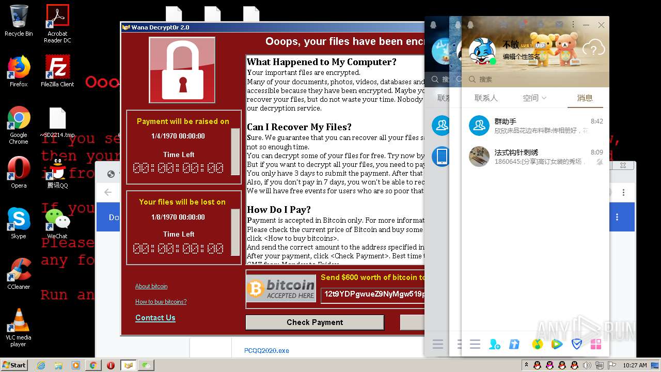Click the PCQQ2020.exe download item

tap(266, 351)
